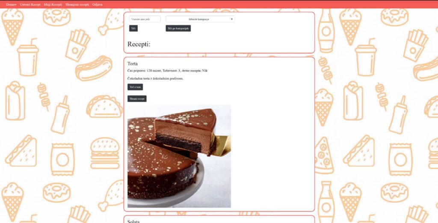
Task: Select the Solata recipe title
Action: [133, 222]
